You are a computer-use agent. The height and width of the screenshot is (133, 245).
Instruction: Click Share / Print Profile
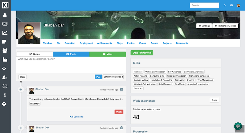(x=142, y=53)
